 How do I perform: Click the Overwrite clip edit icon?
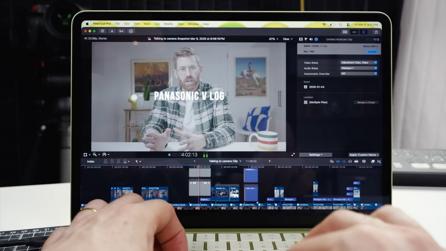125,161
